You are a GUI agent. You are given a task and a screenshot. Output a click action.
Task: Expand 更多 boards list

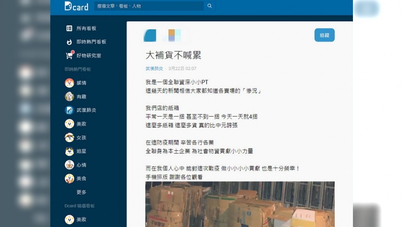point(81,192)
